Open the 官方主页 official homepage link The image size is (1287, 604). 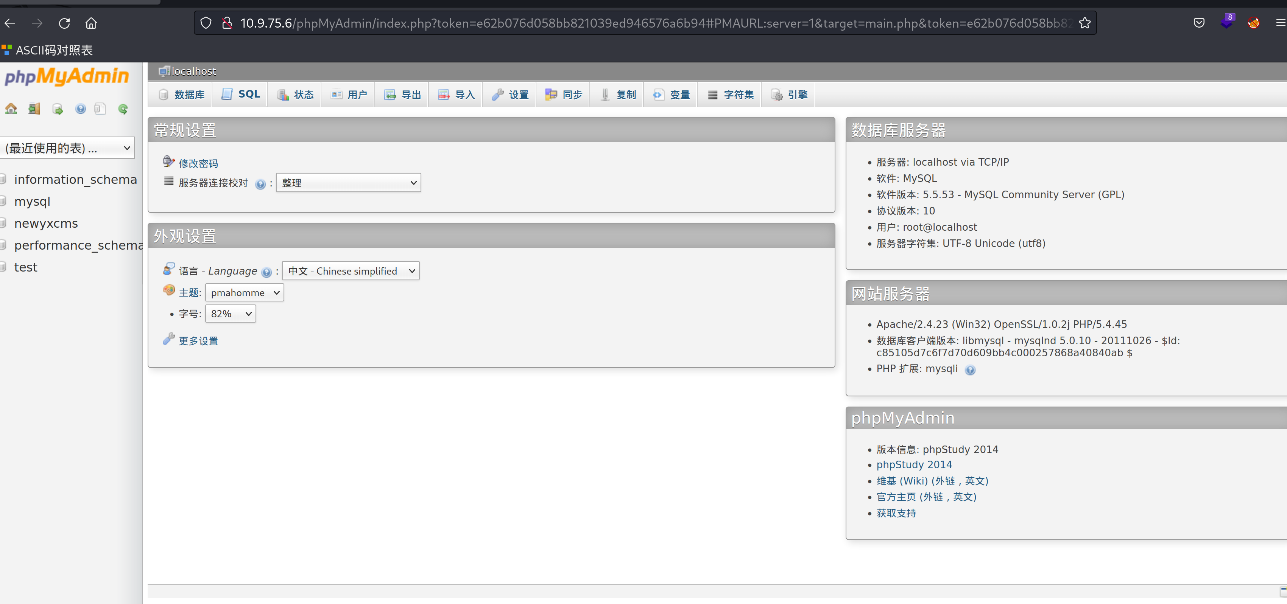926,497
